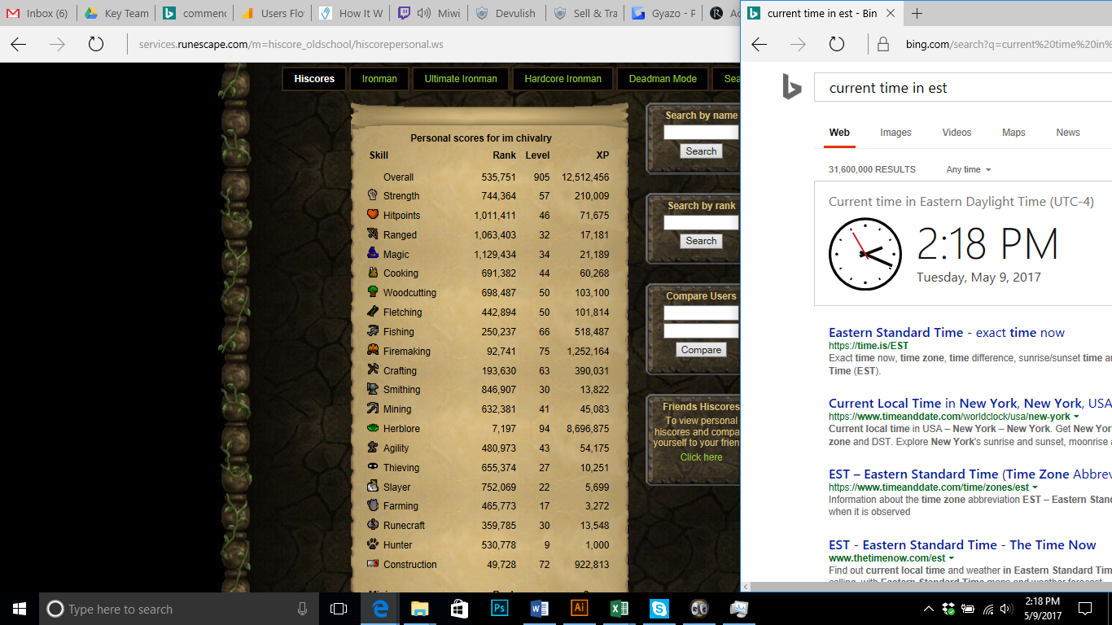Select the Ultimate Ironman hiscores tab
This screenshot has width=1112, height=625.
pyautogui.click(x=461, y=79)
